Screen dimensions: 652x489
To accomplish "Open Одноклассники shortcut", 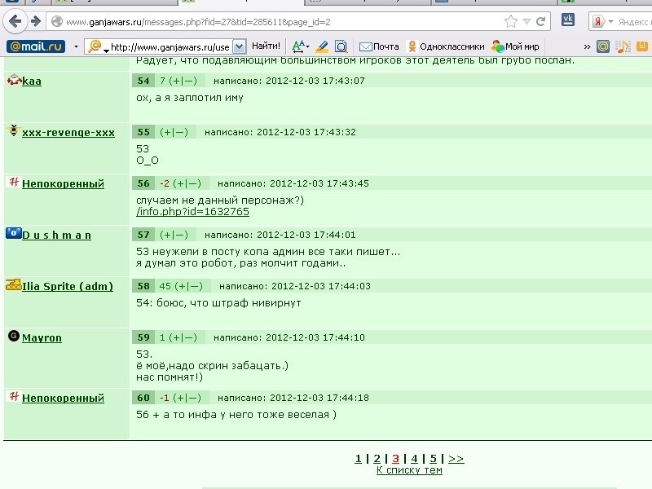I will [446, 46].
